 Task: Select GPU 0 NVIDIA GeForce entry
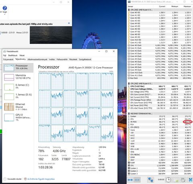18,117
